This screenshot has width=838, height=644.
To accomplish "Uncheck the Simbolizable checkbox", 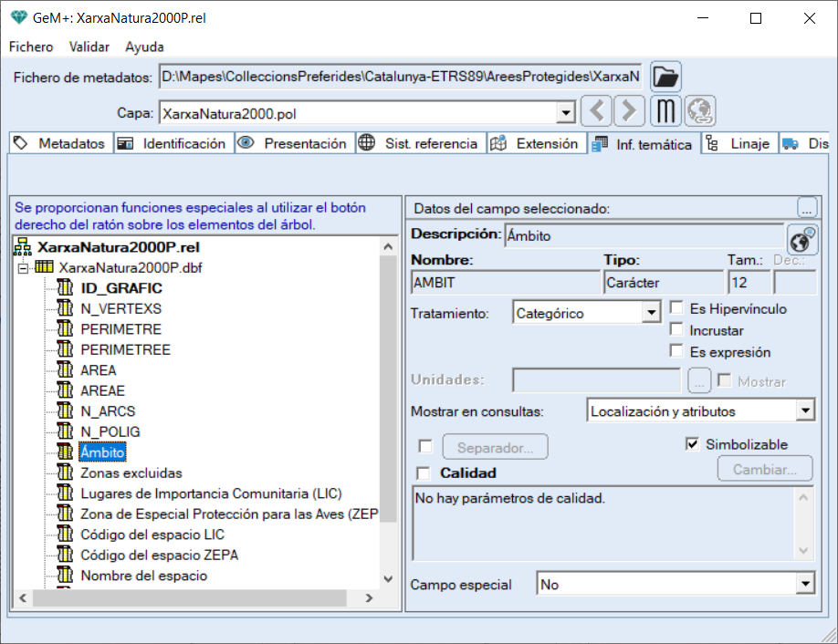I will click(693, 444).
